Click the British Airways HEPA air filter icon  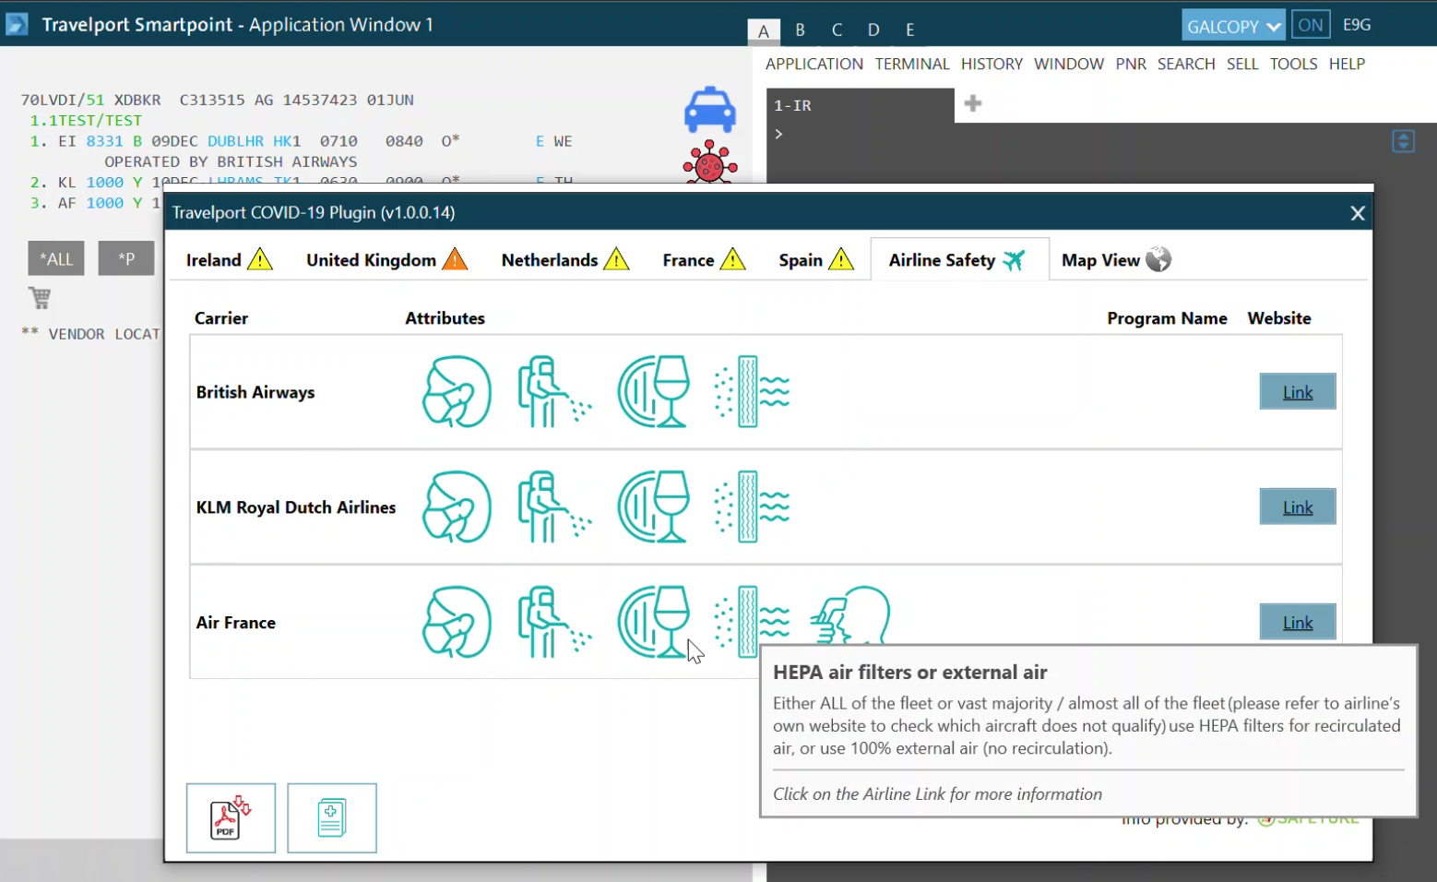(x=752, y=392)
